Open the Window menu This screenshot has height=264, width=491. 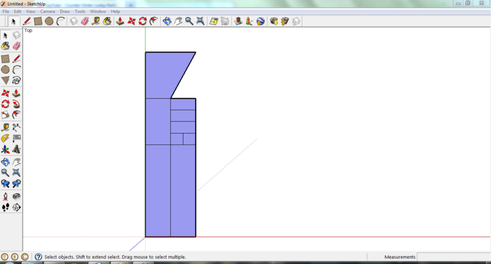98,12
